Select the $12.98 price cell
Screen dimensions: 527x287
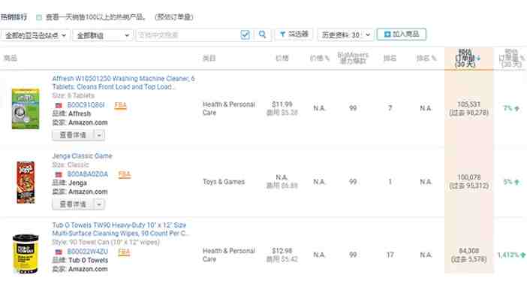click(282, 251)
